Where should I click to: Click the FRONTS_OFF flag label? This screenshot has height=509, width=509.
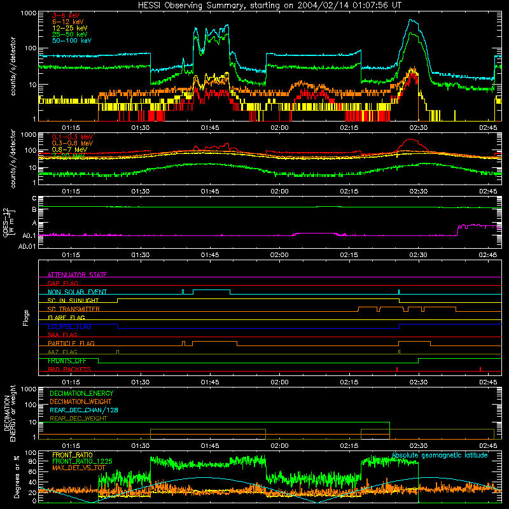tap(67, 361)
